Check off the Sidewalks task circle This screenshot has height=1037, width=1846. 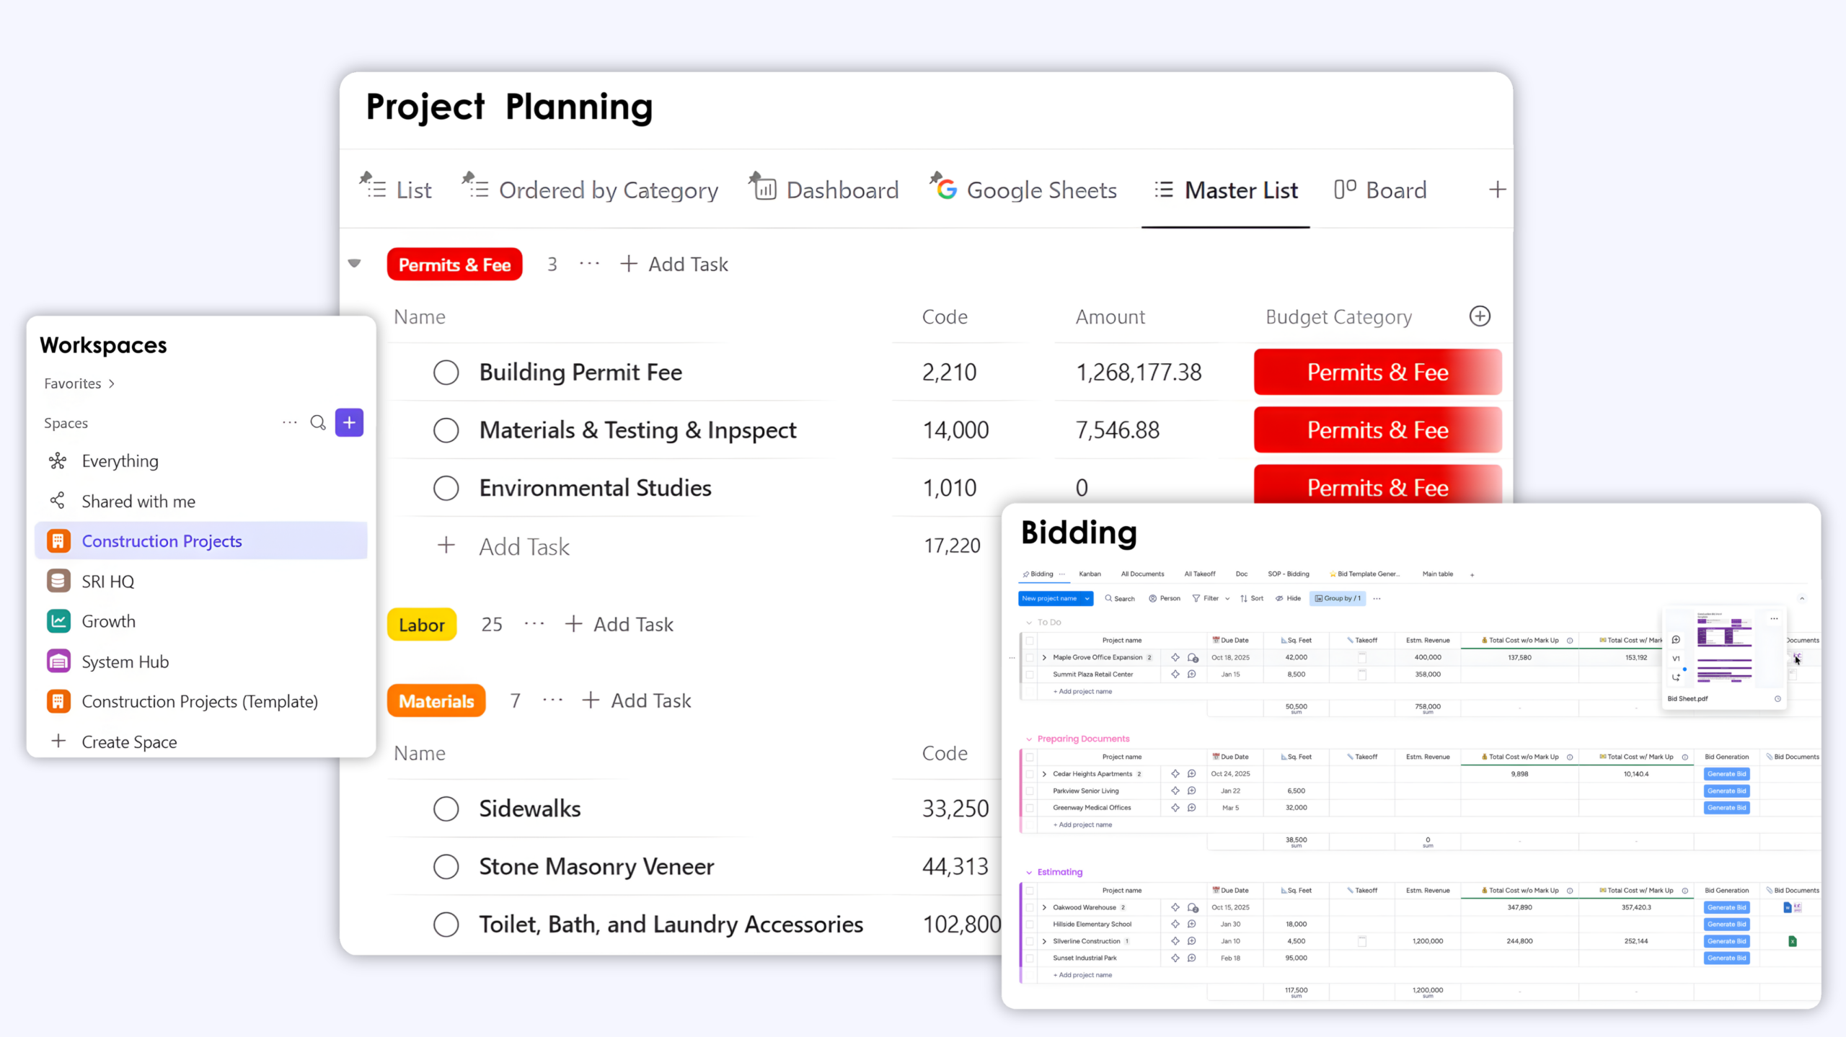point(446,809)
